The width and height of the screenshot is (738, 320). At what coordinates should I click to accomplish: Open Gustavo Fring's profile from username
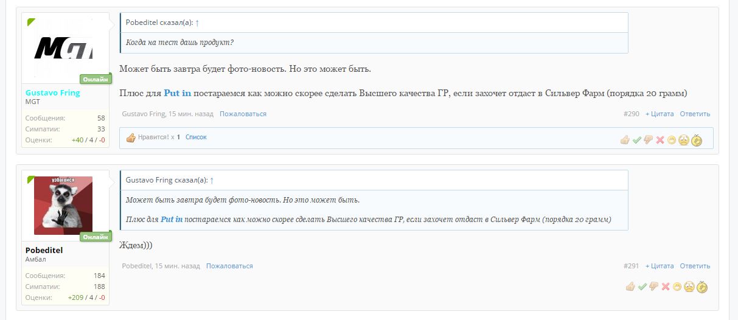52,93
